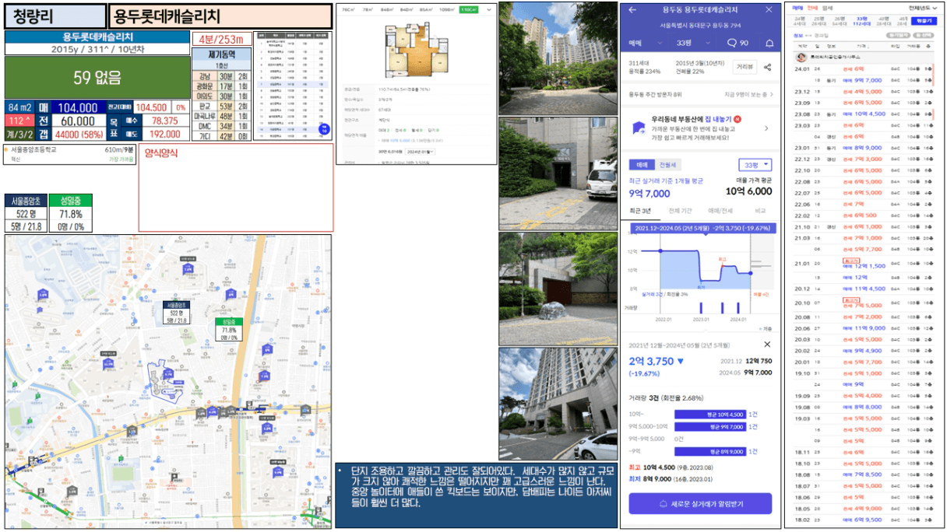Open the notification bell in the app header
947x532 pixels.
pos(769,43)
